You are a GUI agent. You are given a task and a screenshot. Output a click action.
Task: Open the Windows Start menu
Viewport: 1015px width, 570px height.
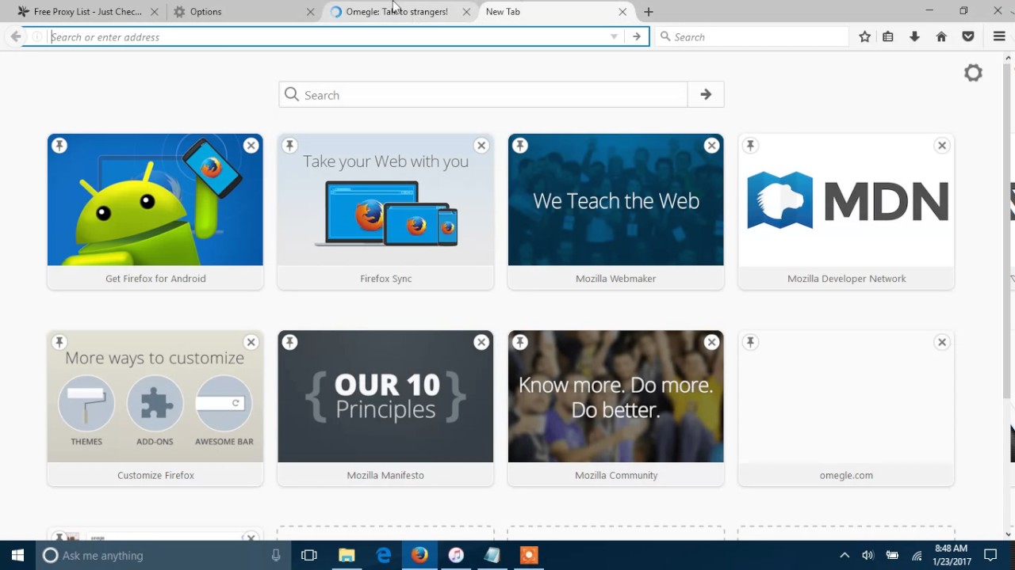point(18,556)
